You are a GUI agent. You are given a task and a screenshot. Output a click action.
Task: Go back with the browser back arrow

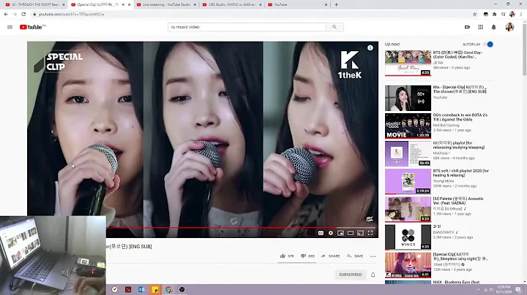[6, 14]
